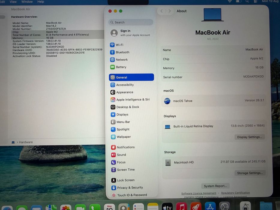
Task: Open Accessibility settings
Action: click(x=122, y=85)
